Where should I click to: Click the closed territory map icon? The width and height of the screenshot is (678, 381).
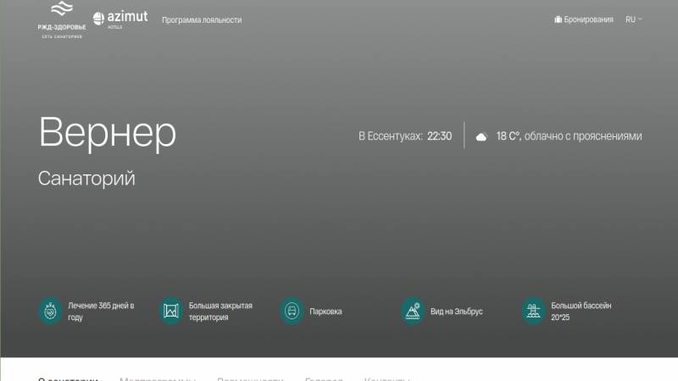(x=171, y=311)
